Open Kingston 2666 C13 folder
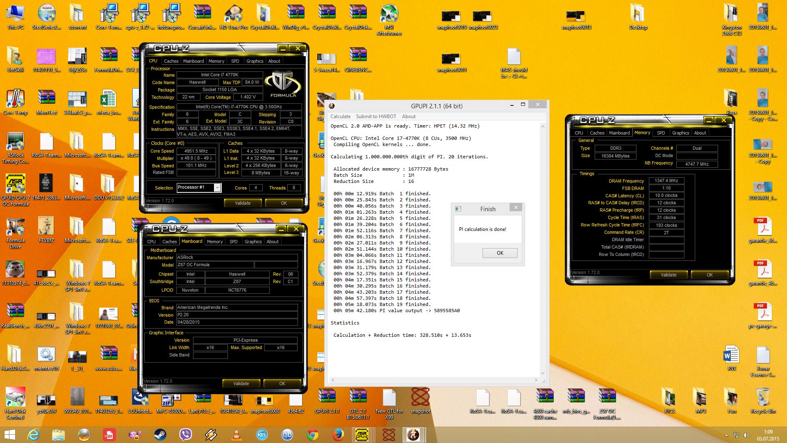 click(732, 19)
